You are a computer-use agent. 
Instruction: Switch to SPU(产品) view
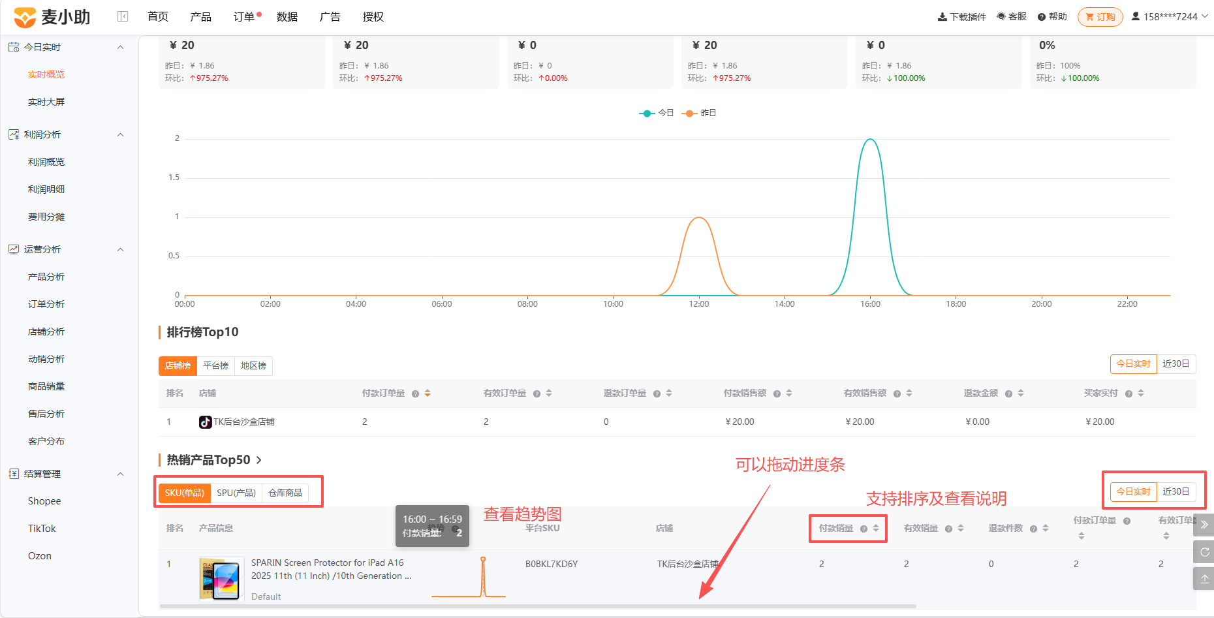(x=236, y=493)
